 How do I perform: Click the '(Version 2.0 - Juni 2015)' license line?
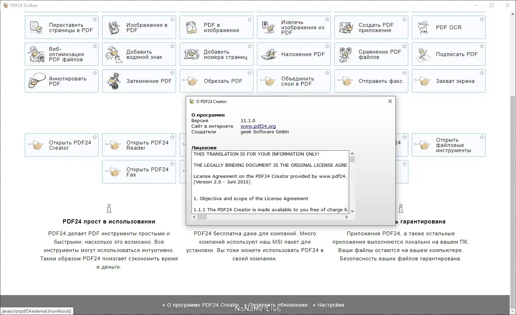tap(222, 182)
